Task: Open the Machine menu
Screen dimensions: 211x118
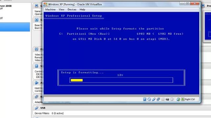Action: [x=50, y=10]
